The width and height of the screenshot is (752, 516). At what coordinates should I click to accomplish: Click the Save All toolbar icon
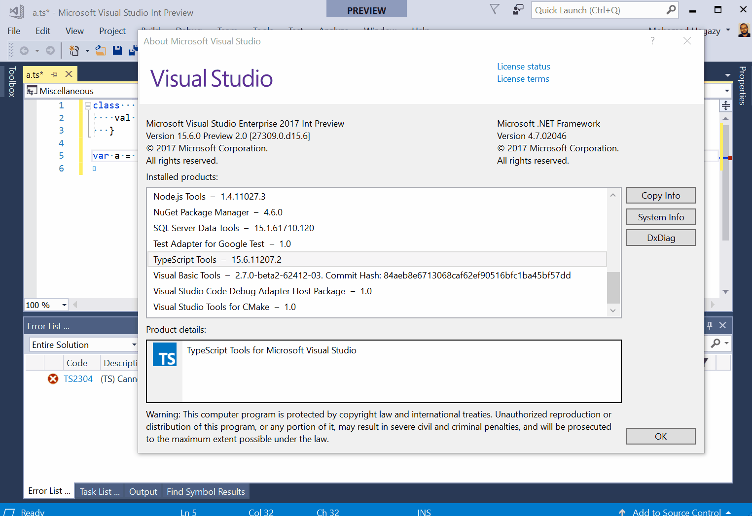click(133, 50)
